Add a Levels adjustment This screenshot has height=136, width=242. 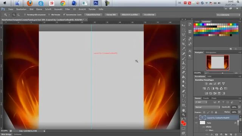pos(211,84)
